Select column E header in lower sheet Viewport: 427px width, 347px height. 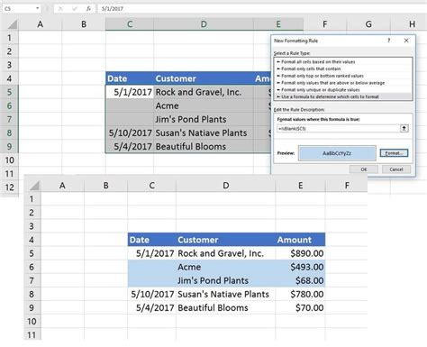coord(300,186)
